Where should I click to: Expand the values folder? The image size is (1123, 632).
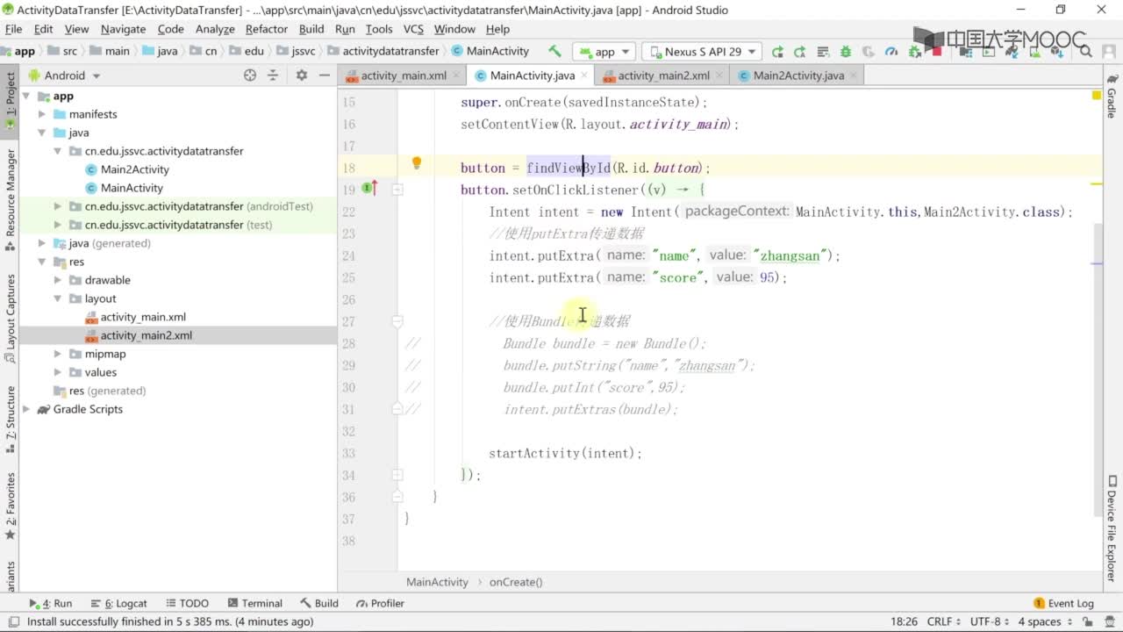pos(58,372)
